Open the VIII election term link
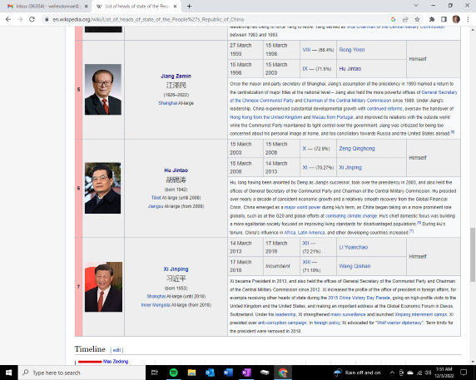Image resolution: width=476 pixels, height=380 pixels. (x=306, y=50)
